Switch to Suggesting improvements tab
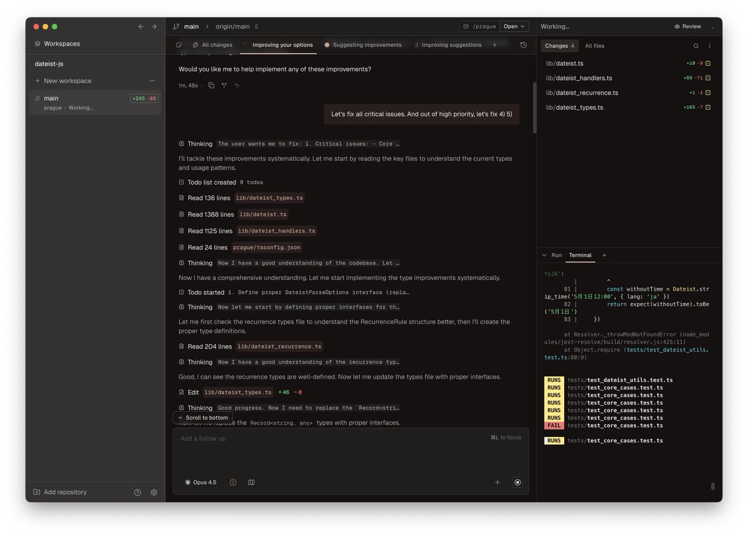748x536 pixels. [x=363, y=45]
